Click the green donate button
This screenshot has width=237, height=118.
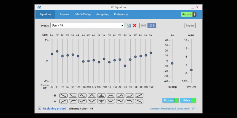click(186, 14)
